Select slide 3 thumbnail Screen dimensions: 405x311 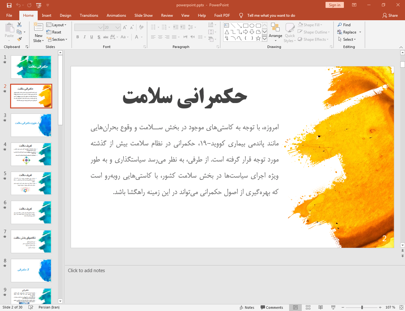point(31,125)
